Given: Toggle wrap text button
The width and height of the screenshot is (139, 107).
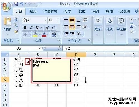Looking at the screenshot, I should (x=85, y=20).
